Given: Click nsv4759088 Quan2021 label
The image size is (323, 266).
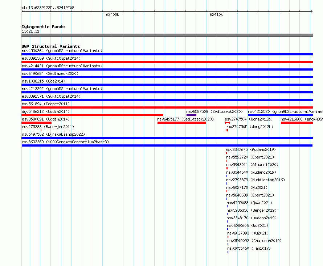Looking at the screenshot, I should pos(249,203).
